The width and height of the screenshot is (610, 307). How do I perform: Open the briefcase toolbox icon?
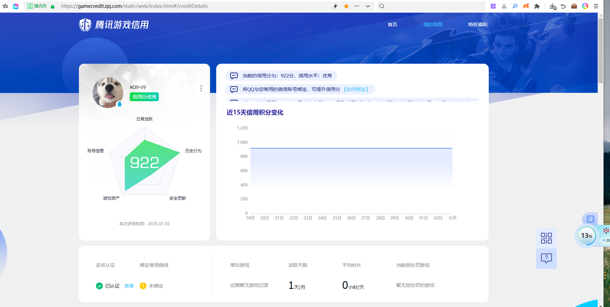(x=574, y=6)
